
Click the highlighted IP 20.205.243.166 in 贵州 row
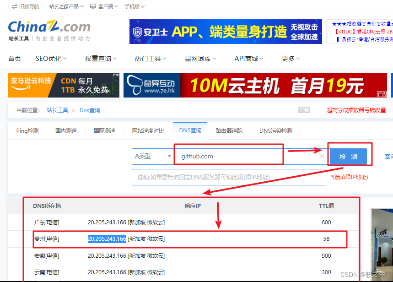107,239
